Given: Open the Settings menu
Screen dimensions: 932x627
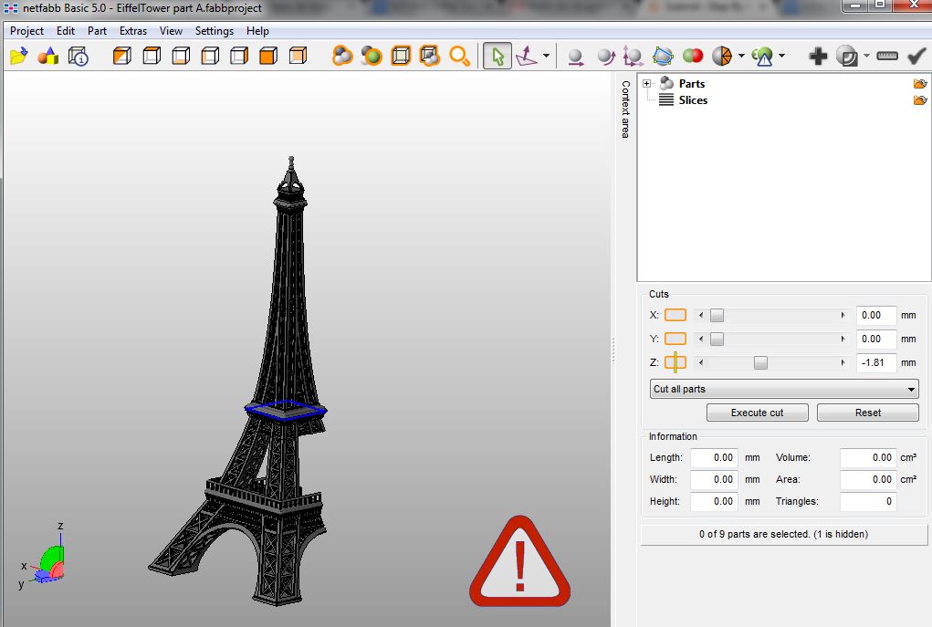Looking at the screenshot, I should tap(214, 31).
